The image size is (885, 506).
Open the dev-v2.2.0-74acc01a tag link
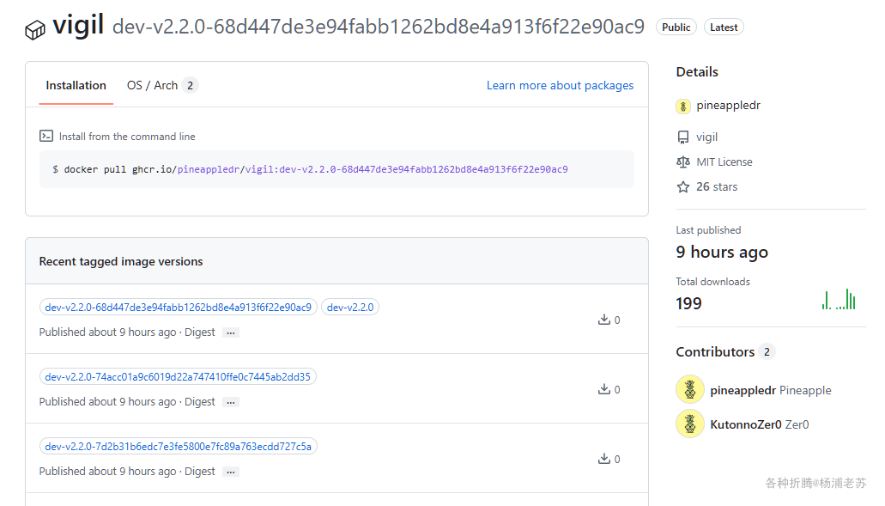[178, 376]
